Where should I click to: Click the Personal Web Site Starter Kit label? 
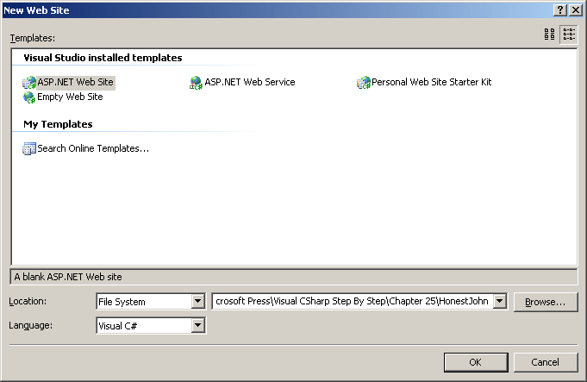[431, 82]
